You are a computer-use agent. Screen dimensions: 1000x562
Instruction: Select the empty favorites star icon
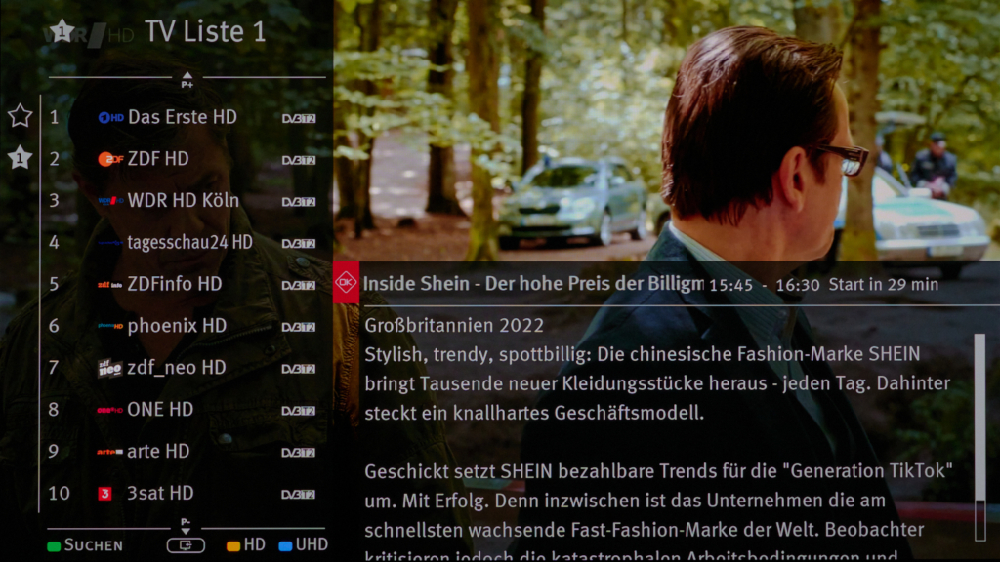(x=20, y=116)
